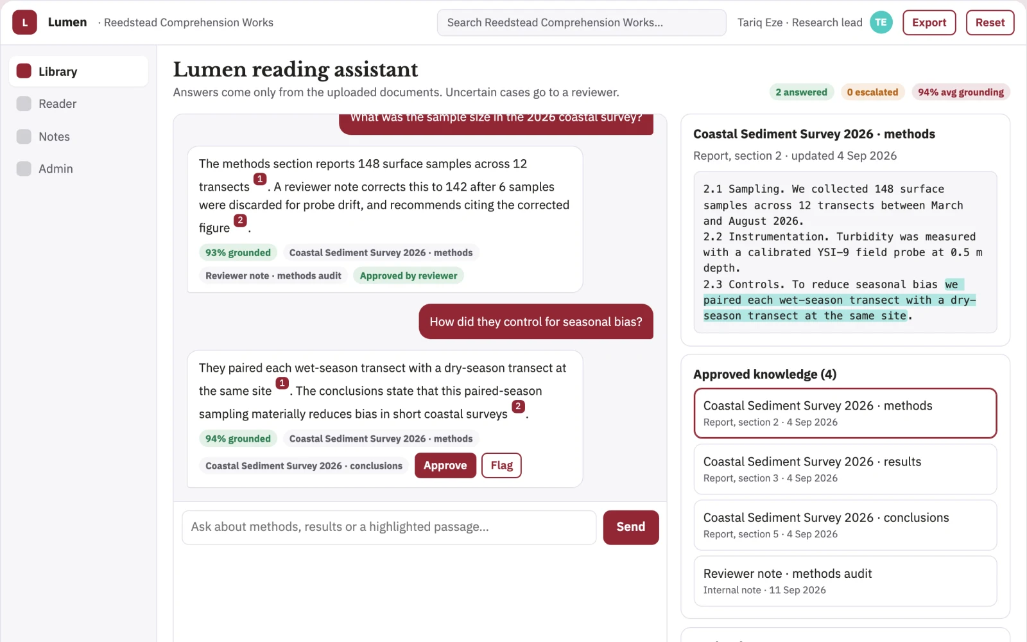Open 'Reviewer note · methods audit' source chip

[273, 276]
